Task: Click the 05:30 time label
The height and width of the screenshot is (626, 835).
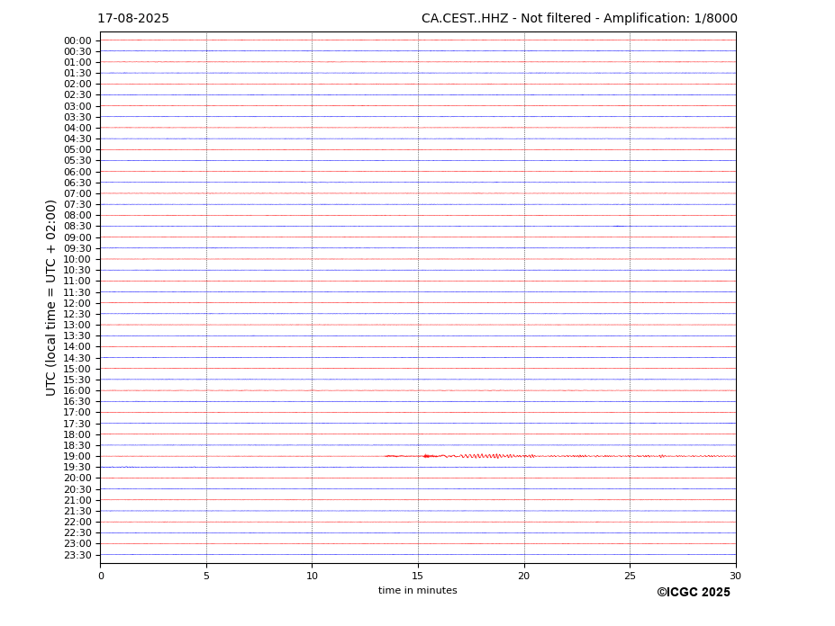Action: (77, 161)
